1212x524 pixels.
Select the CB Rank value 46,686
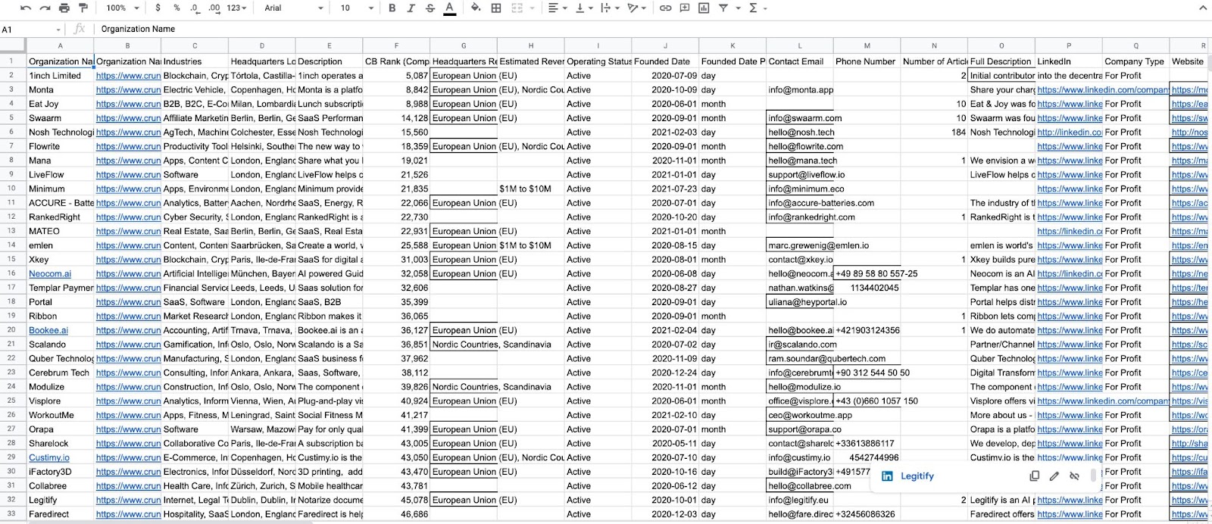pos(396,514)
